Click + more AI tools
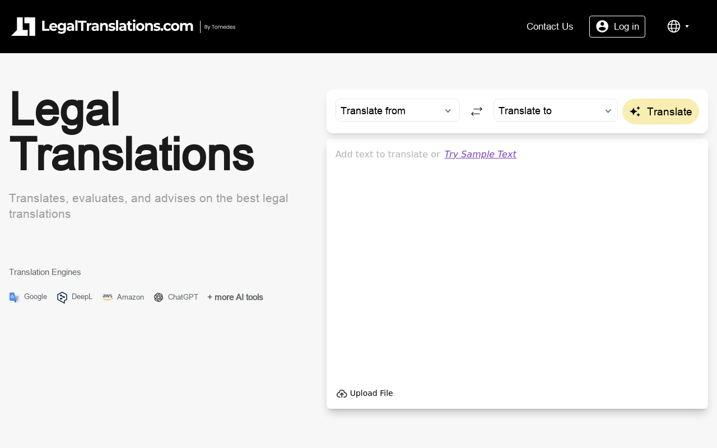The image size is (717, 448). pos(235,297)
